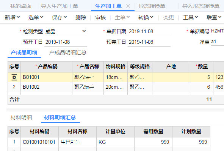Click the 审核 button

tap(100, 17)
